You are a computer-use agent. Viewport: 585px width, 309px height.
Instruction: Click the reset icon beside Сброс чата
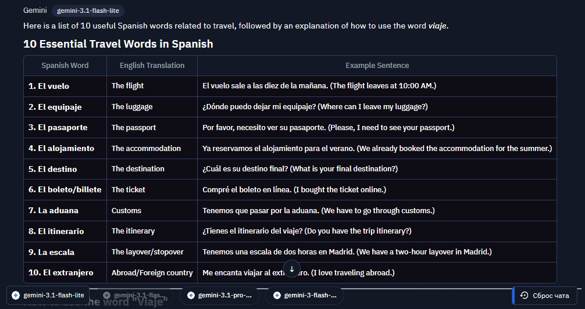click(x=524, y=295)
